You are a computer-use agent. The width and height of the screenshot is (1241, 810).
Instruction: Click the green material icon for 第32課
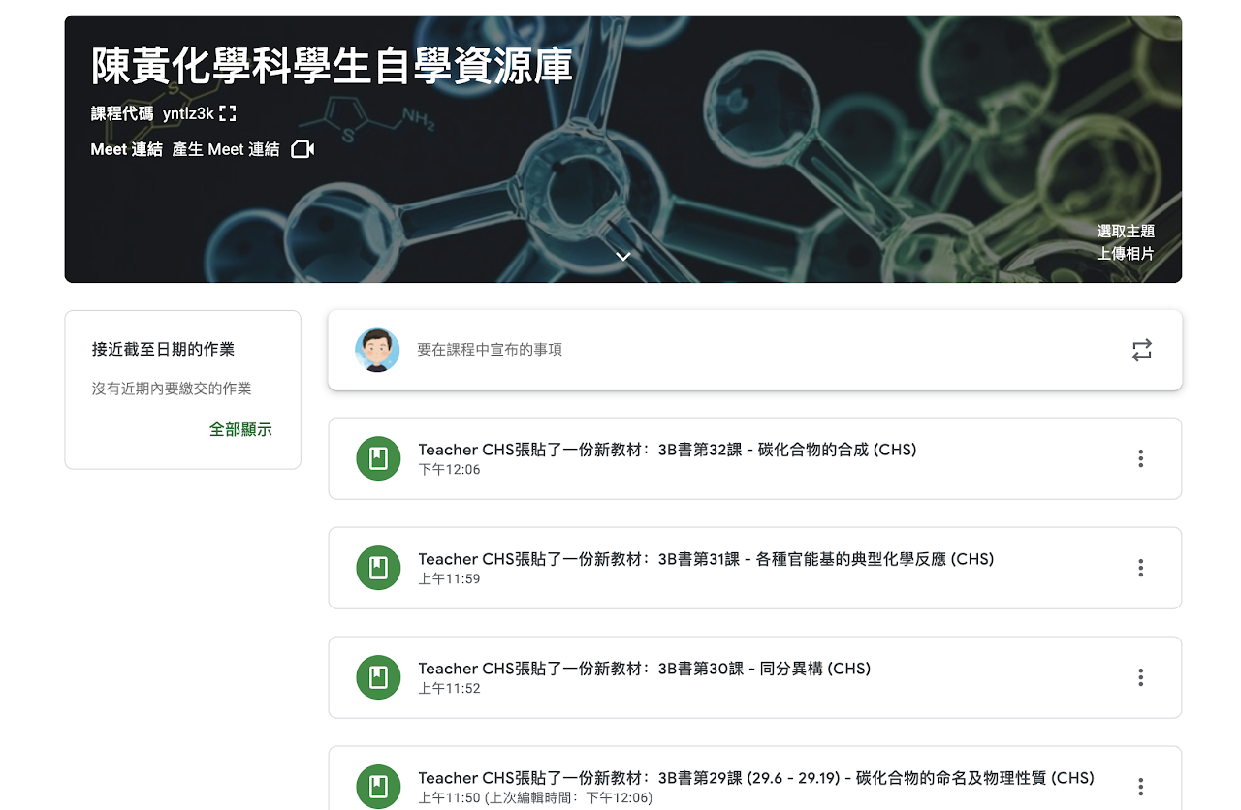point(378,458)
